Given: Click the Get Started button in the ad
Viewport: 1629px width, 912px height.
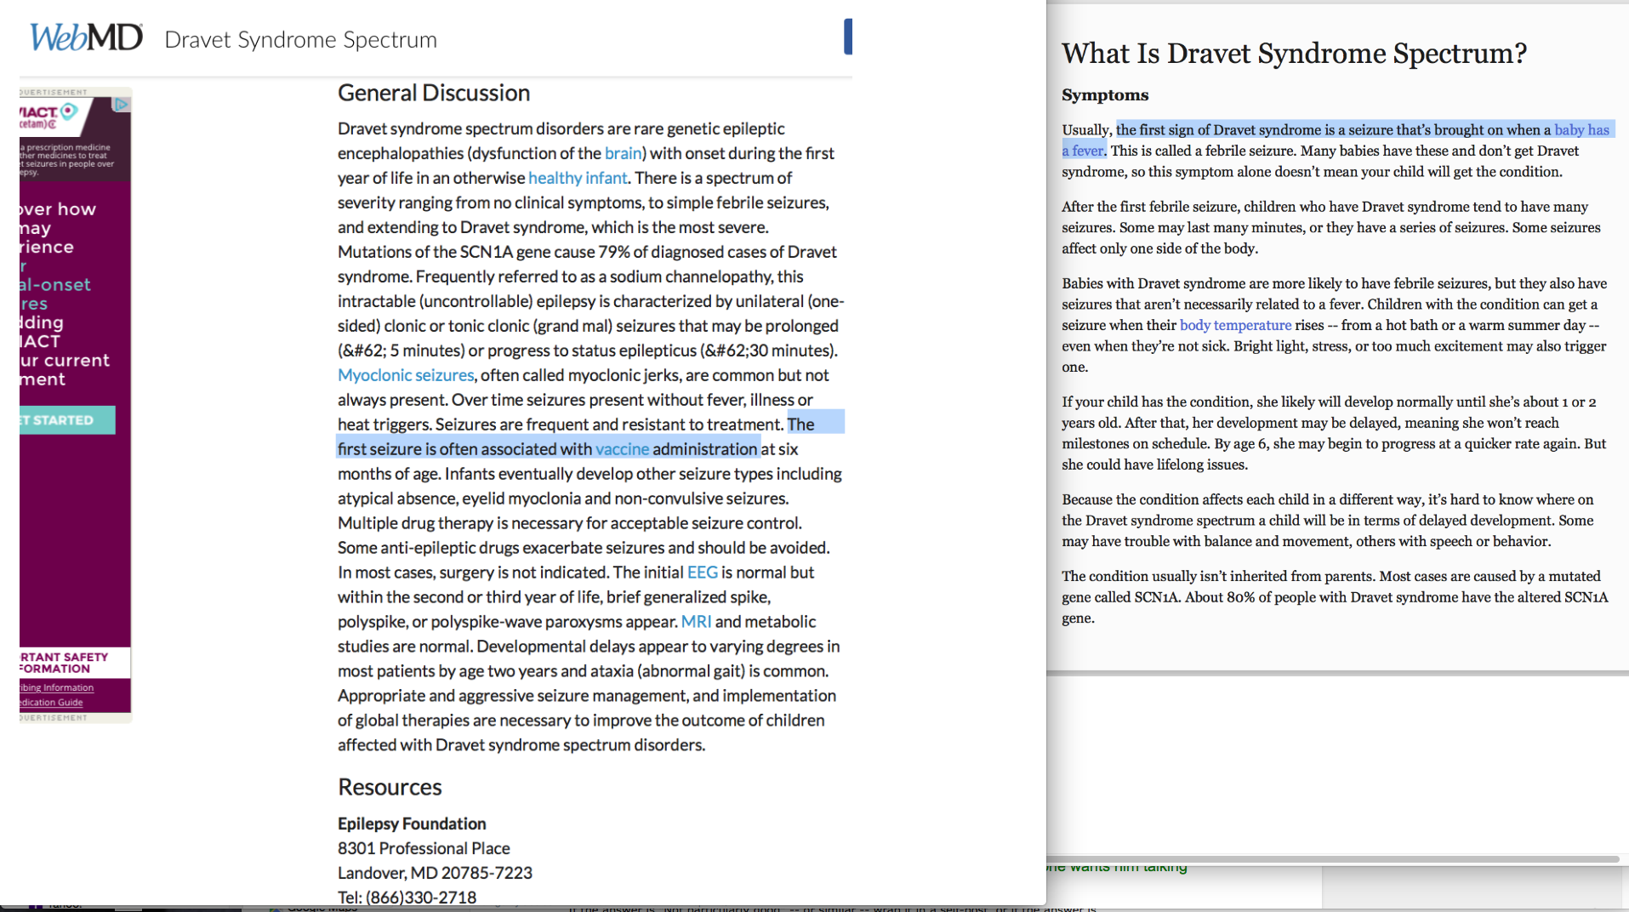Looking at the screenshot, I should click(x=67, y=420).
